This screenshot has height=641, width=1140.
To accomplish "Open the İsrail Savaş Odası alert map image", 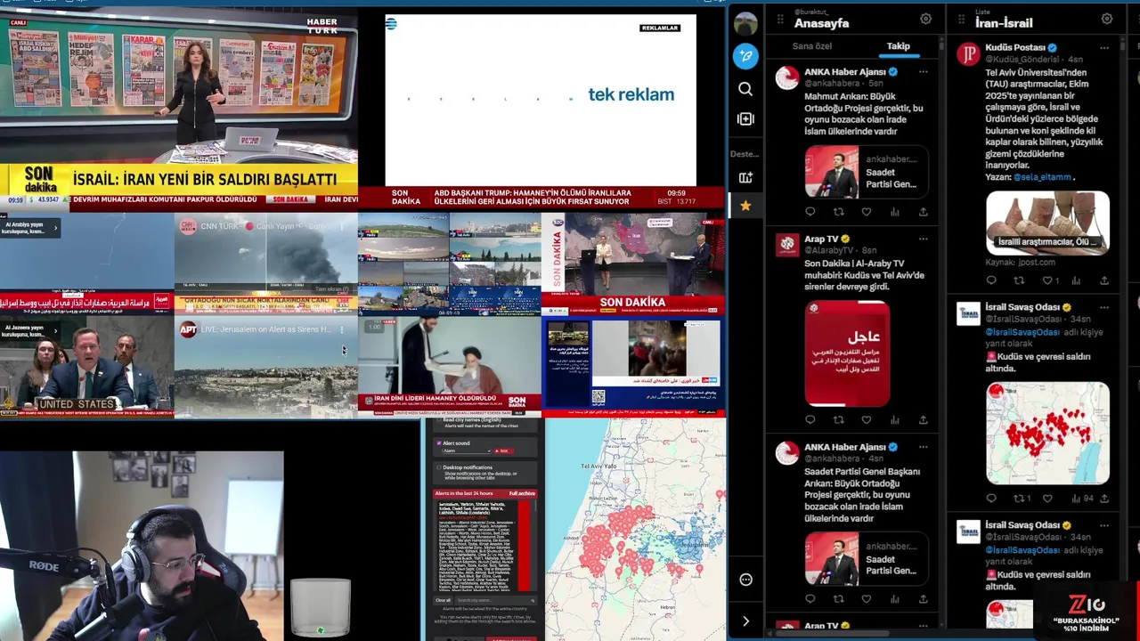I will [1047, 434].
